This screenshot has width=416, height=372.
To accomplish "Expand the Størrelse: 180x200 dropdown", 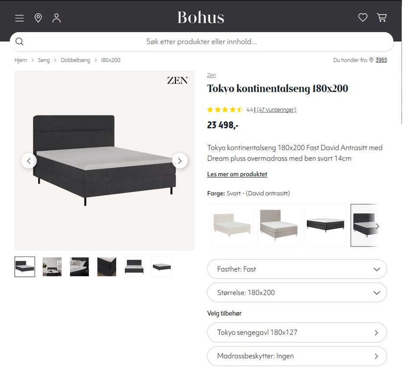I will [x=297, y=293].
